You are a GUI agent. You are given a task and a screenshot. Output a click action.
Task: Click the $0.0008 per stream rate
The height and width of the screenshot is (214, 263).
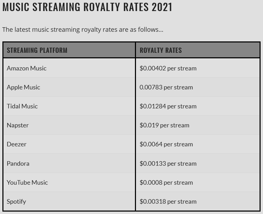166,183
